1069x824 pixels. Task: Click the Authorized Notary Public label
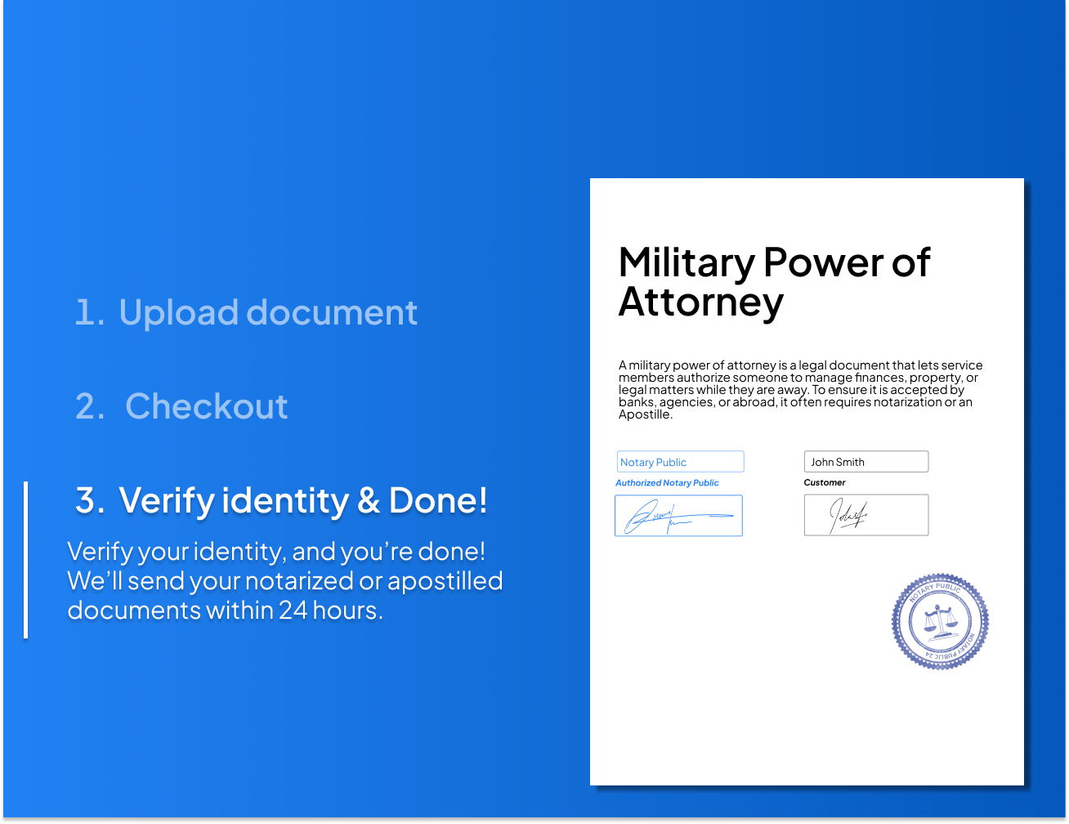tap(667, 483)
